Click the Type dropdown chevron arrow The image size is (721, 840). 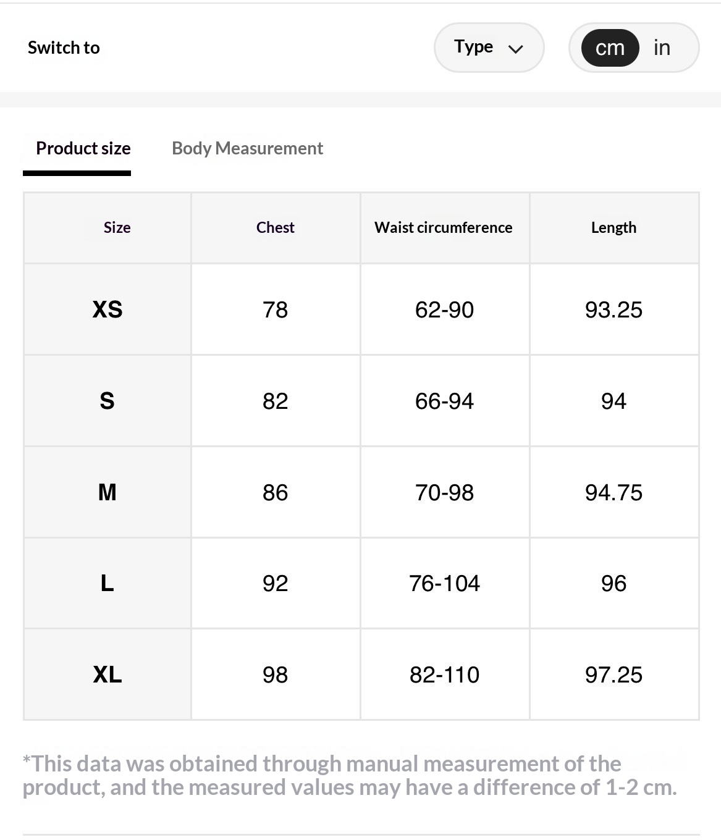[x=515, y=49]
